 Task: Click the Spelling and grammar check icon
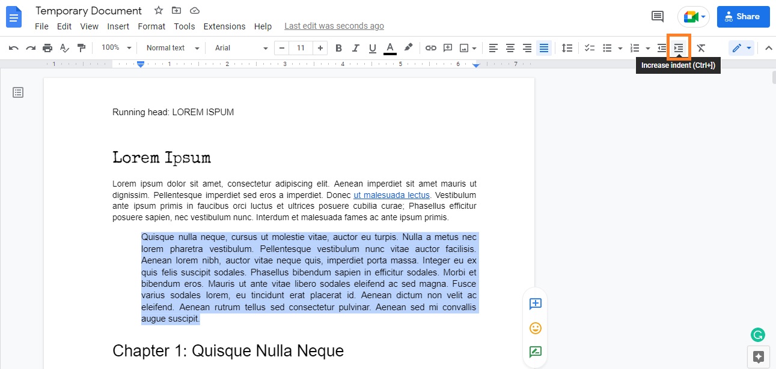(64, 47)
